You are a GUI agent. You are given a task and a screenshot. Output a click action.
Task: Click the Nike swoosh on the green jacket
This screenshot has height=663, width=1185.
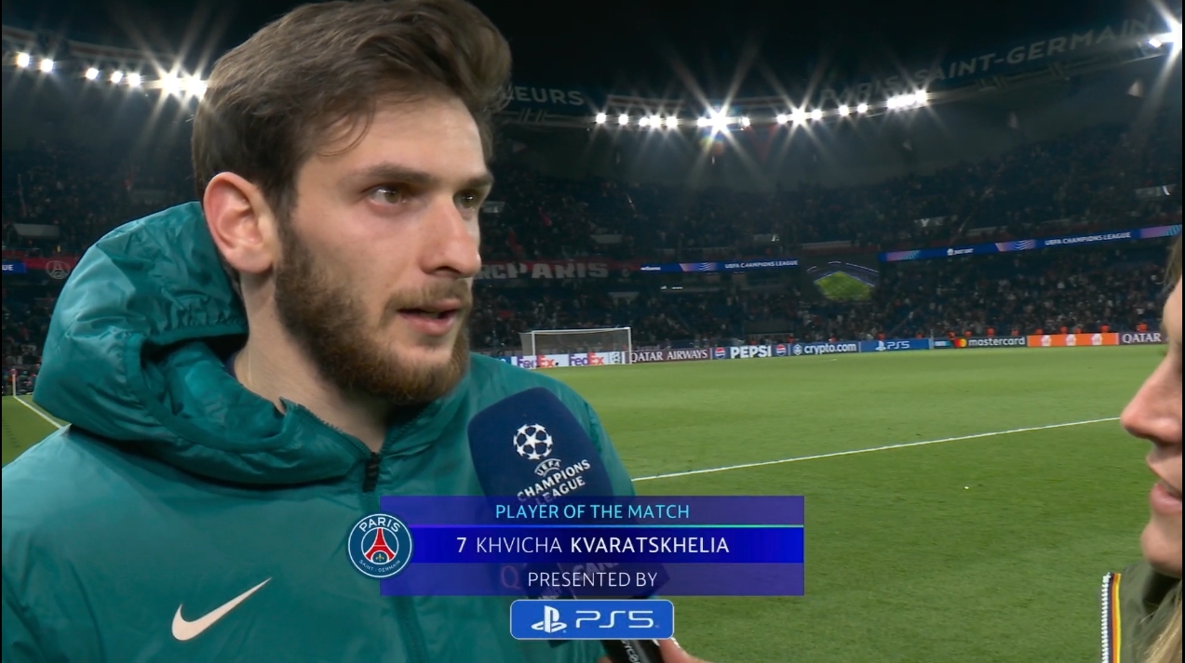(x=220, y=609)
